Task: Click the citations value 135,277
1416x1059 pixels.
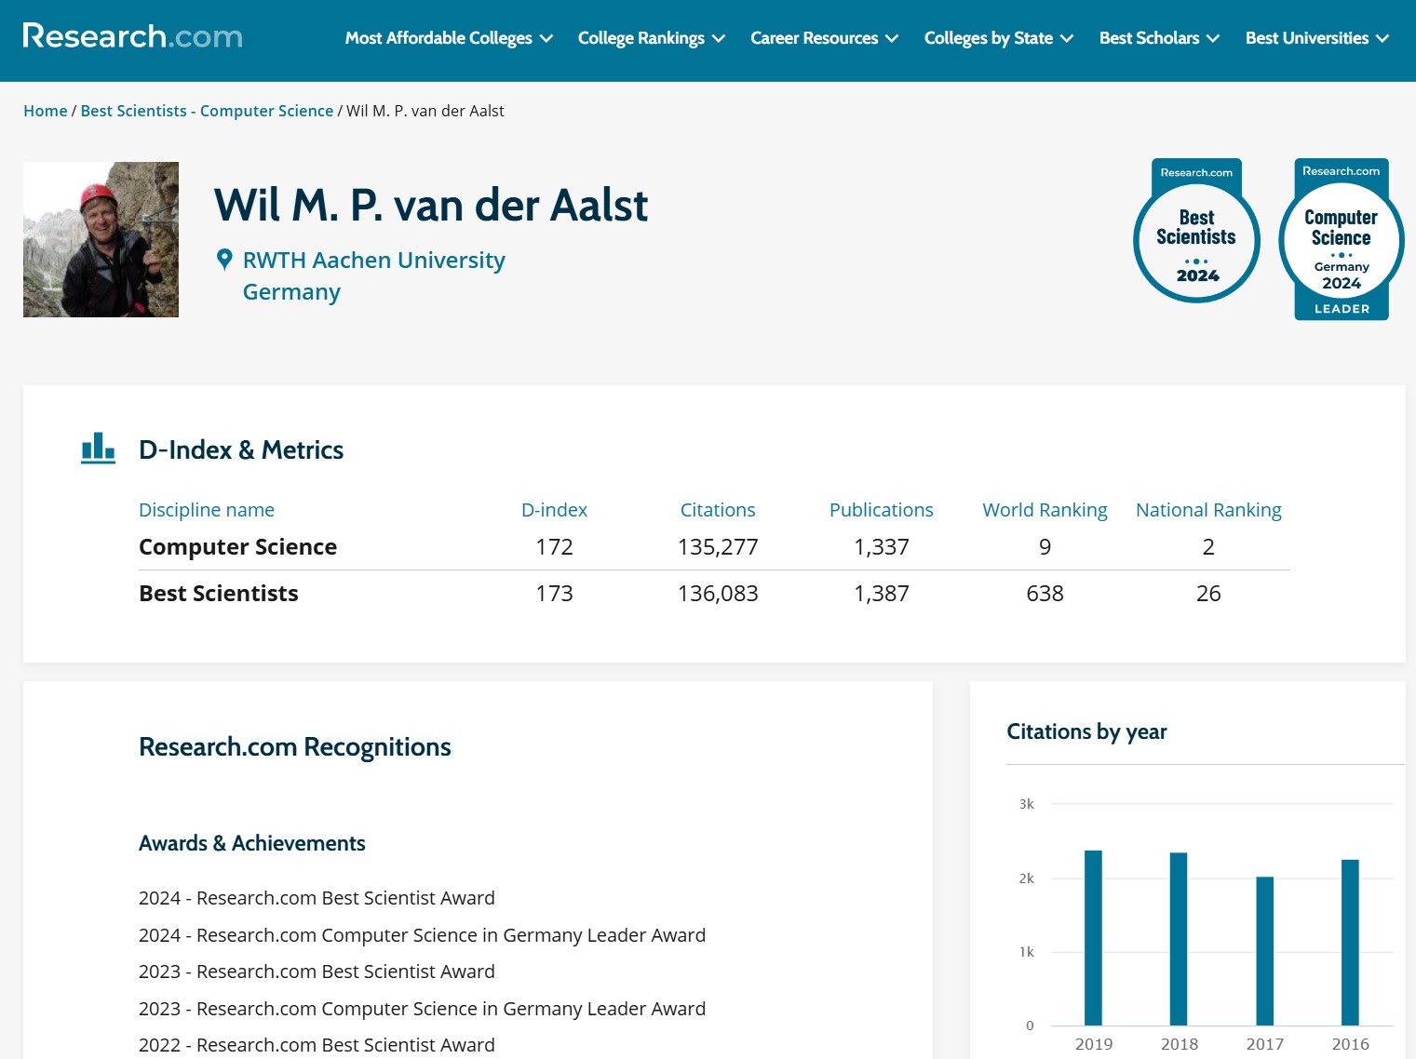Action: click(718, 547)
